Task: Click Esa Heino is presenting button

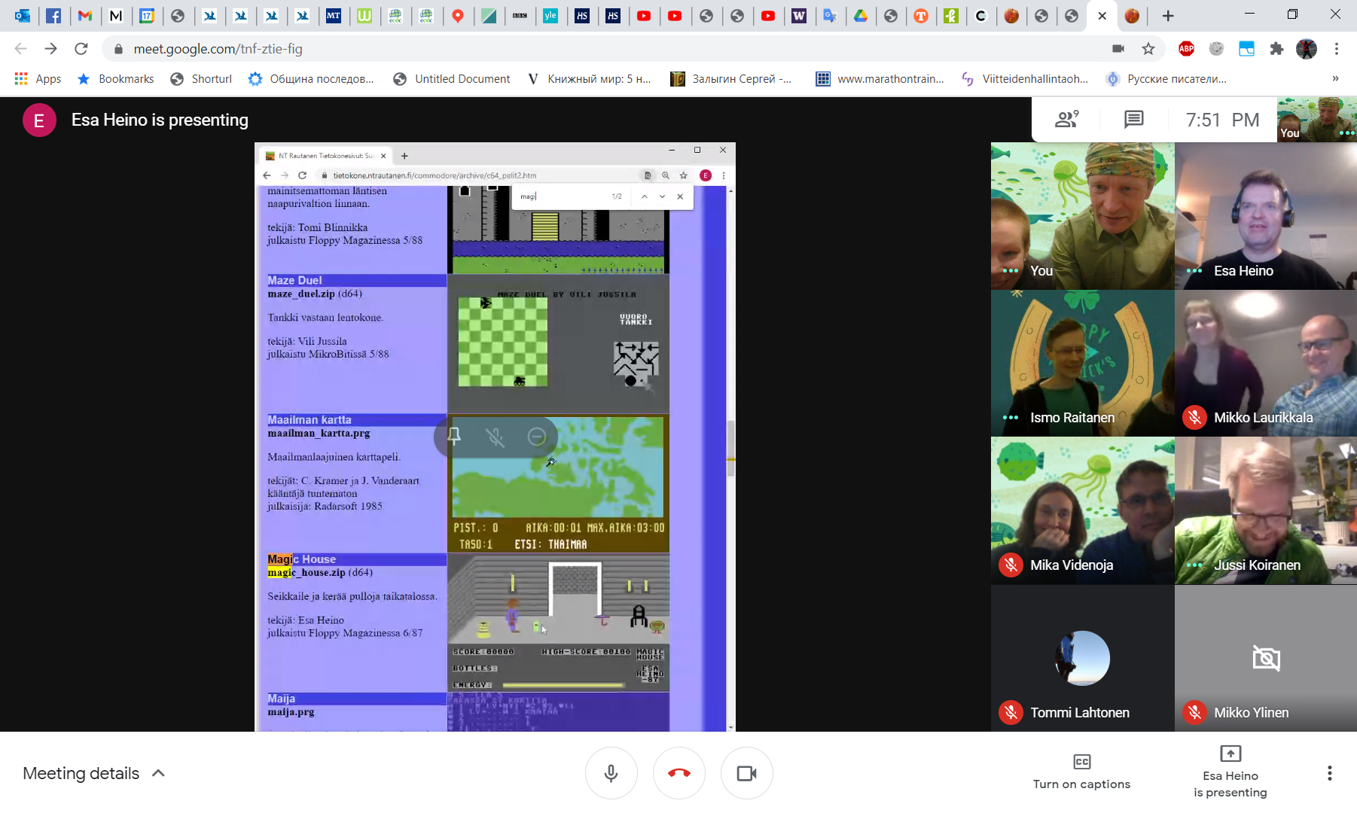Action: click(x=1230, y=772)
